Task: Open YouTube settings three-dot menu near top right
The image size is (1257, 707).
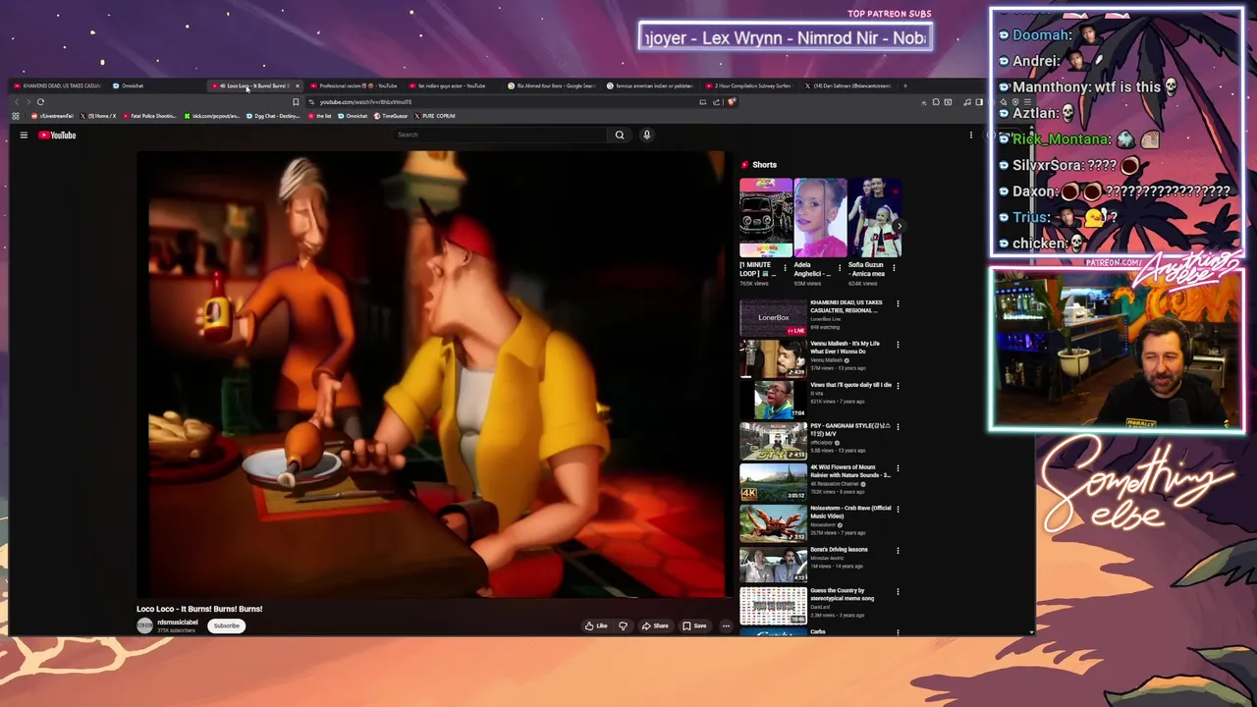Action: [971, 136]
